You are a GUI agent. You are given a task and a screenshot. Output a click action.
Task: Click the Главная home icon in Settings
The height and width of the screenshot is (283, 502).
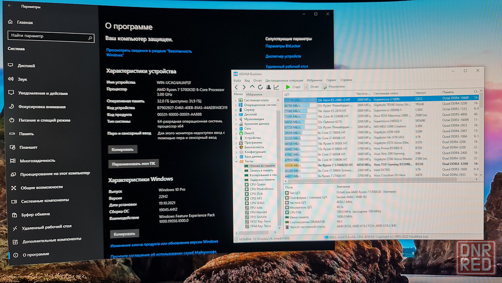(x=10, y=22)
